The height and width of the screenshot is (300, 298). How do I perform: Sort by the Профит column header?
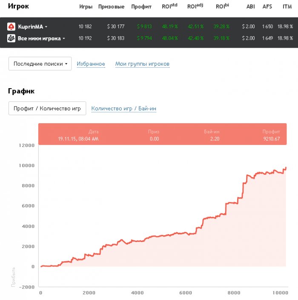(141, 7)
